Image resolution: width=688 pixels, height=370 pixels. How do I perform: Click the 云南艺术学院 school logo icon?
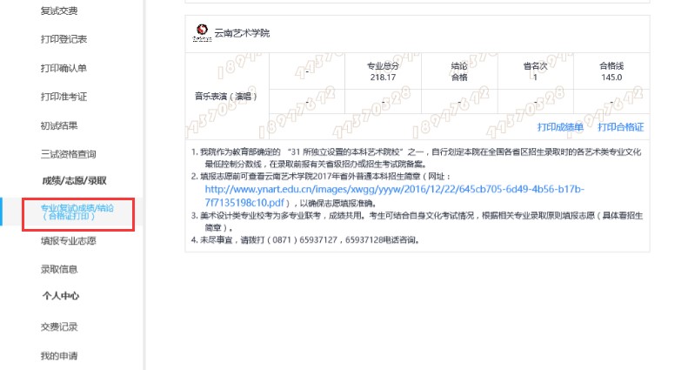point(201,33)
